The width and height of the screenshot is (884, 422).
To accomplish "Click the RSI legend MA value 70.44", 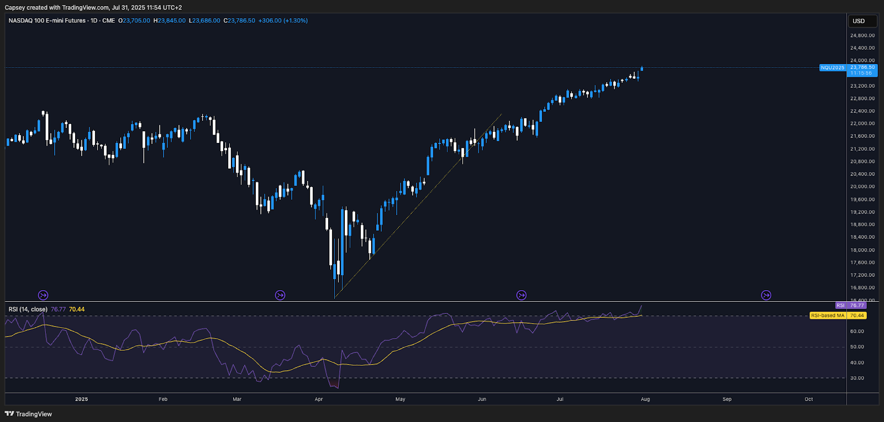I will [x=77, y=309].
